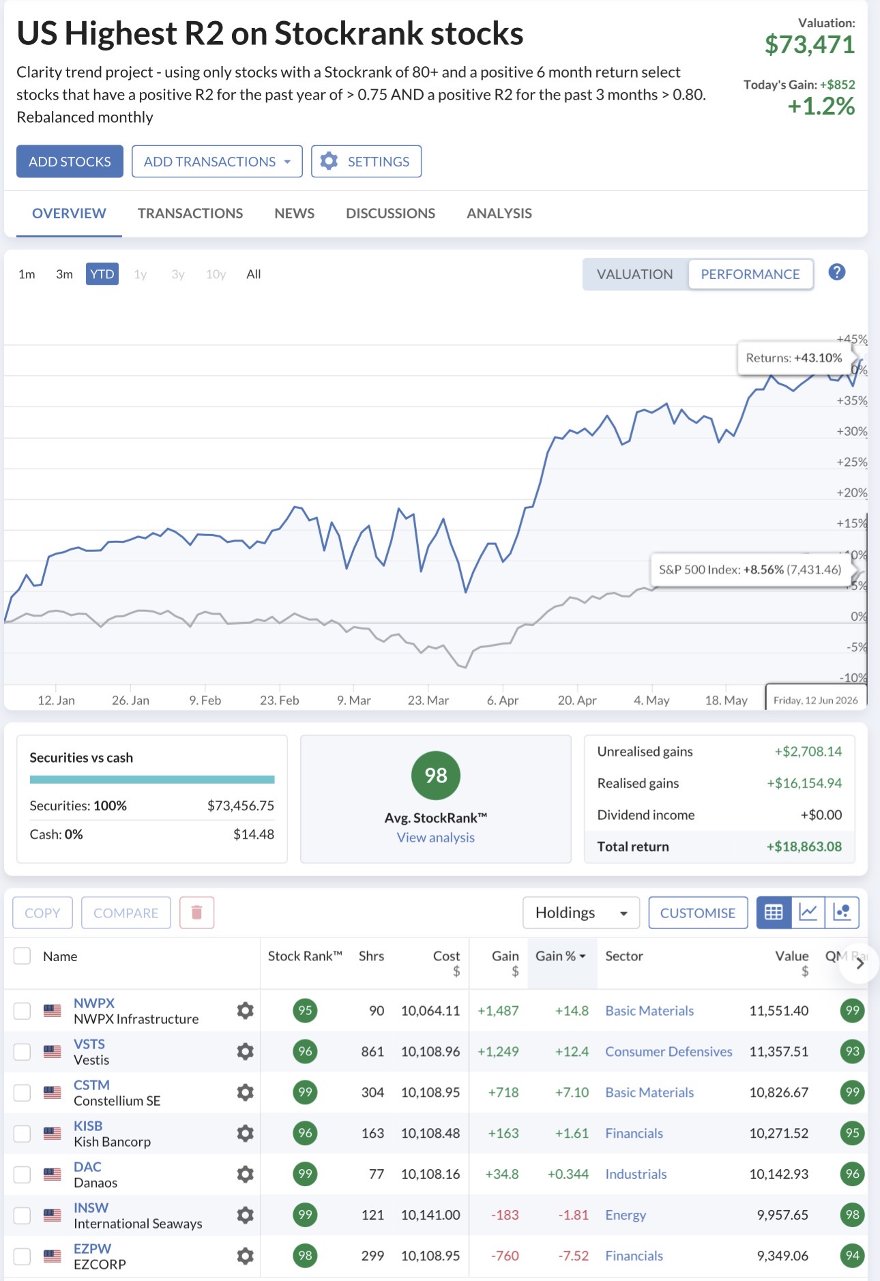The width and height of the screenshot is (880, 1281).
Task: Tick the checkbox for Constellium SE
Action: pos(23,1092)
